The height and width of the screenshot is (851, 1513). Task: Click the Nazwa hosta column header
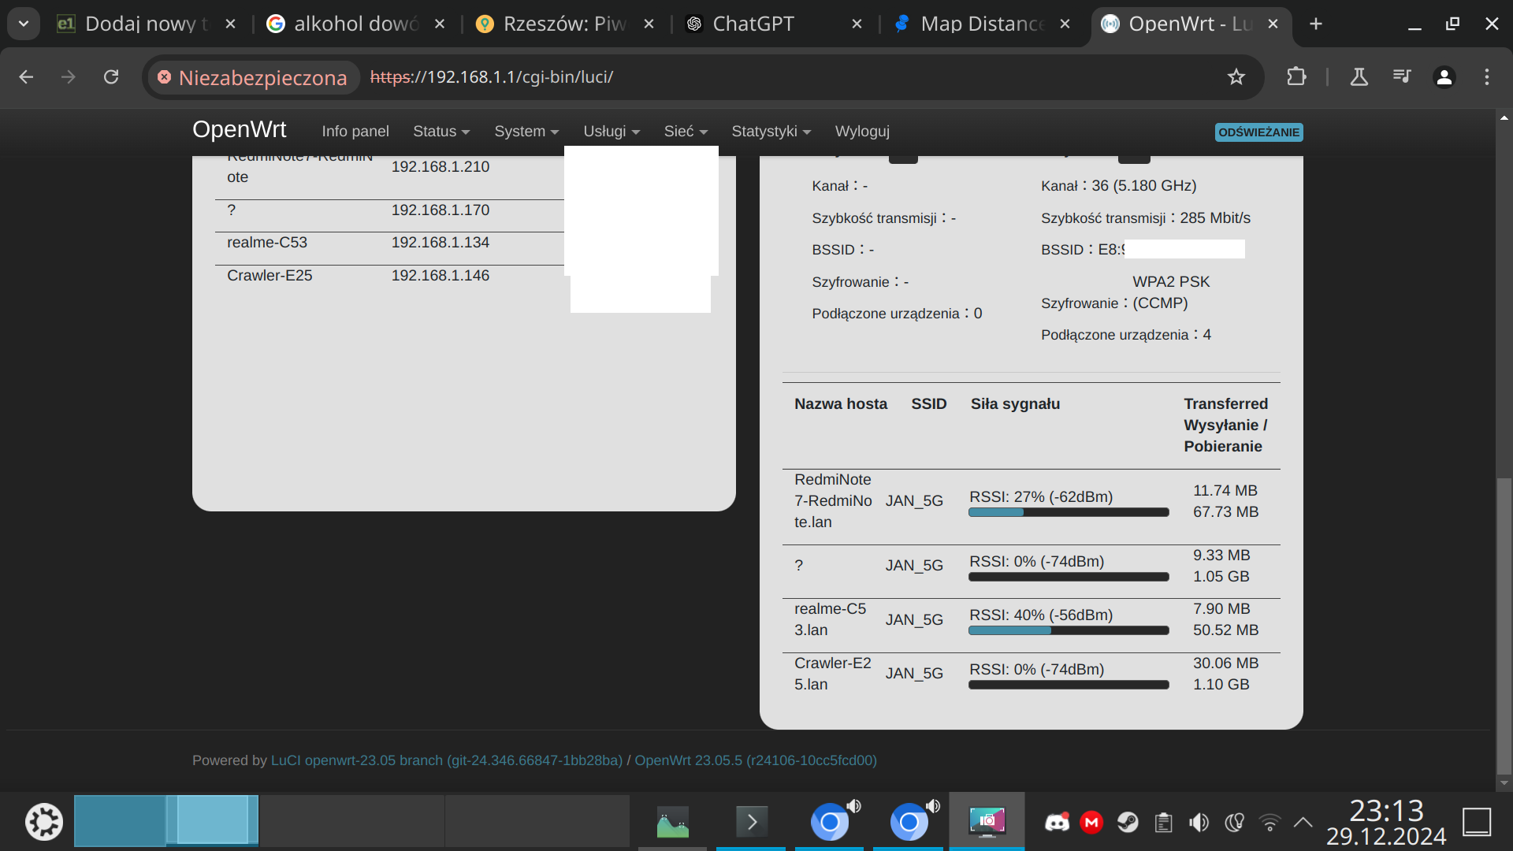[x=841, y=404]
